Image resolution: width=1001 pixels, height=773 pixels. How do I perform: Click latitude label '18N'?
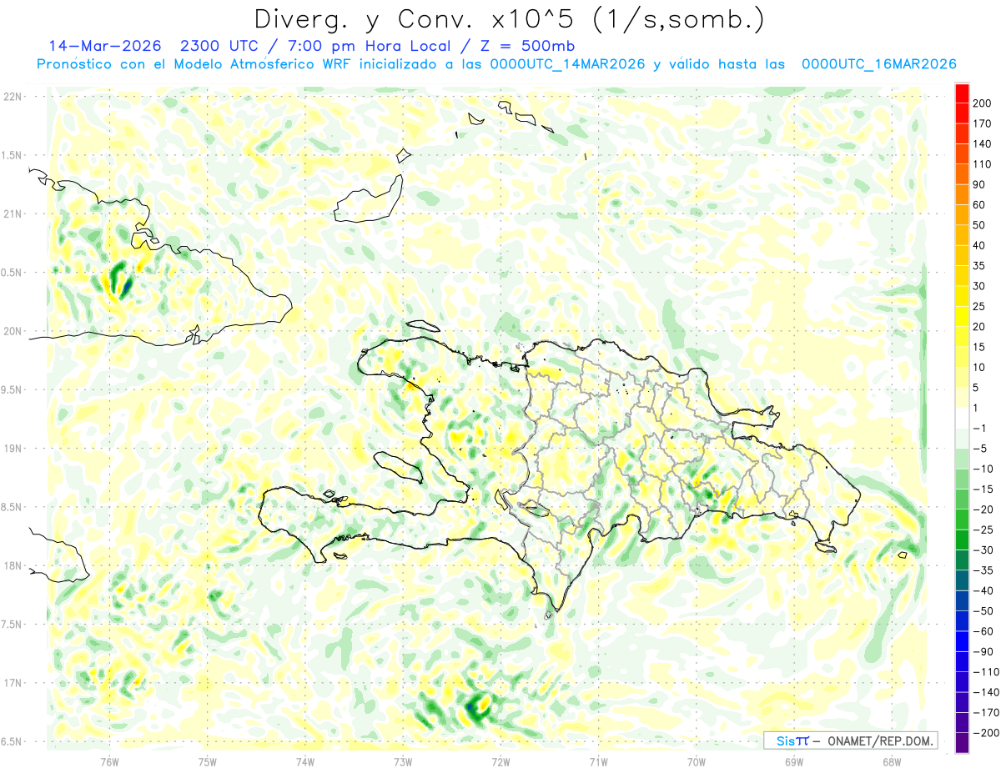12,565
